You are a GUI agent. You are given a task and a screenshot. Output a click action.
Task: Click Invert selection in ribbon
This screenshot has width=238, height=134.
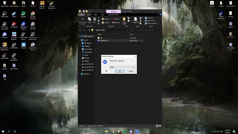151,23
